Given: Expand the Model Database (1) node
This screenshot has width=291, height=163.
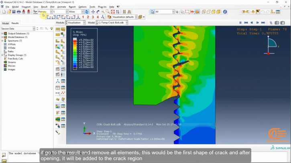Looking at the screenshot, I should tap(2, 37).
